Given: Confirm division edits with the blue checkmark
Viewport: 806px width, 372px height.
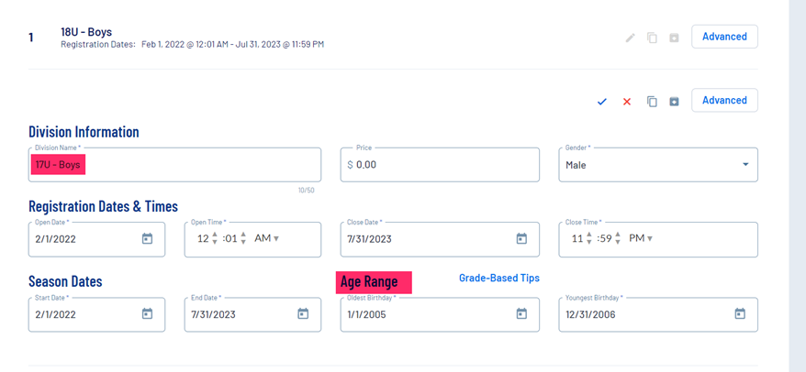Looking at the screenshot, I should click(602, 102).
